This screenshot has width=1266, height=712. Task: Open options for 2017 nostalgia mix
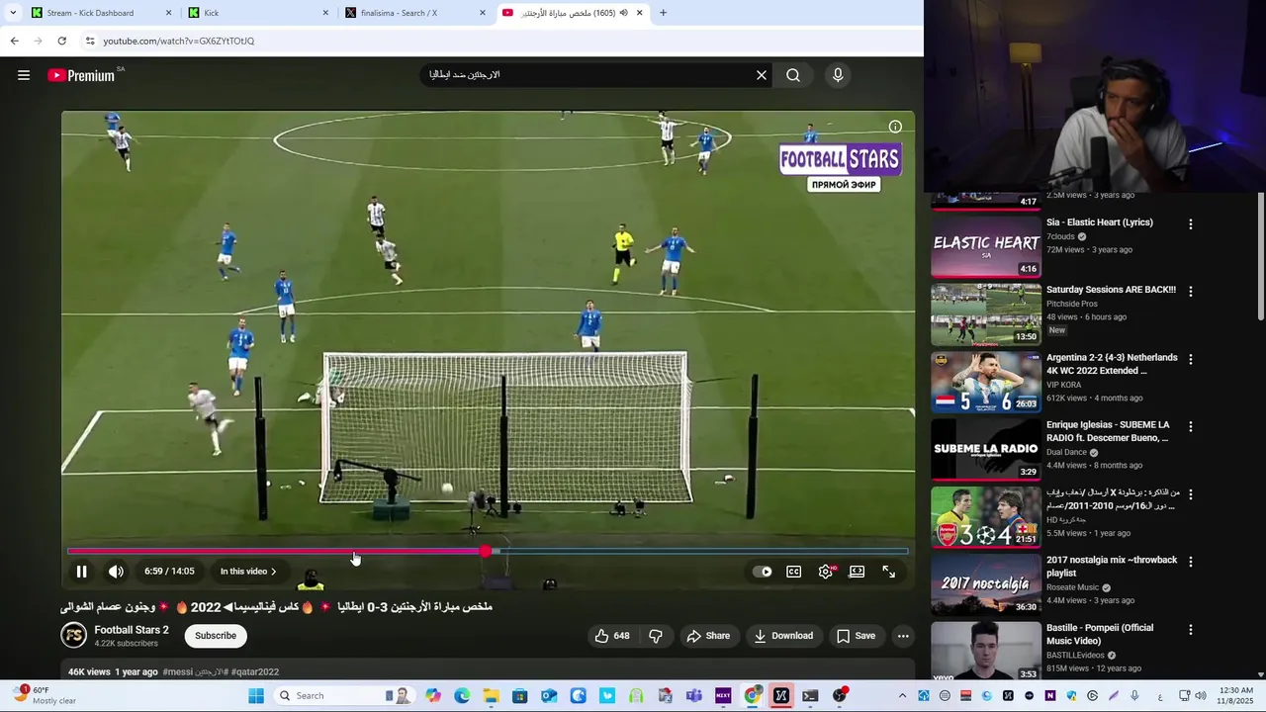1190,562
